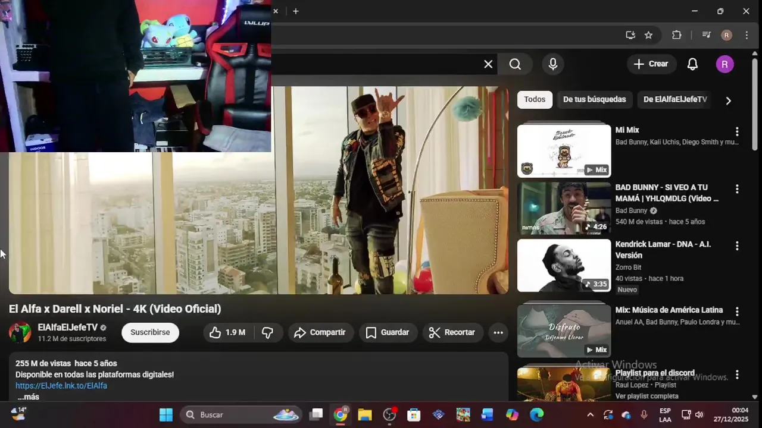Screen dimensions: 762x428
Task: Open the ElAlfaElJefeTV channel avatar
Action: [20, 332]
